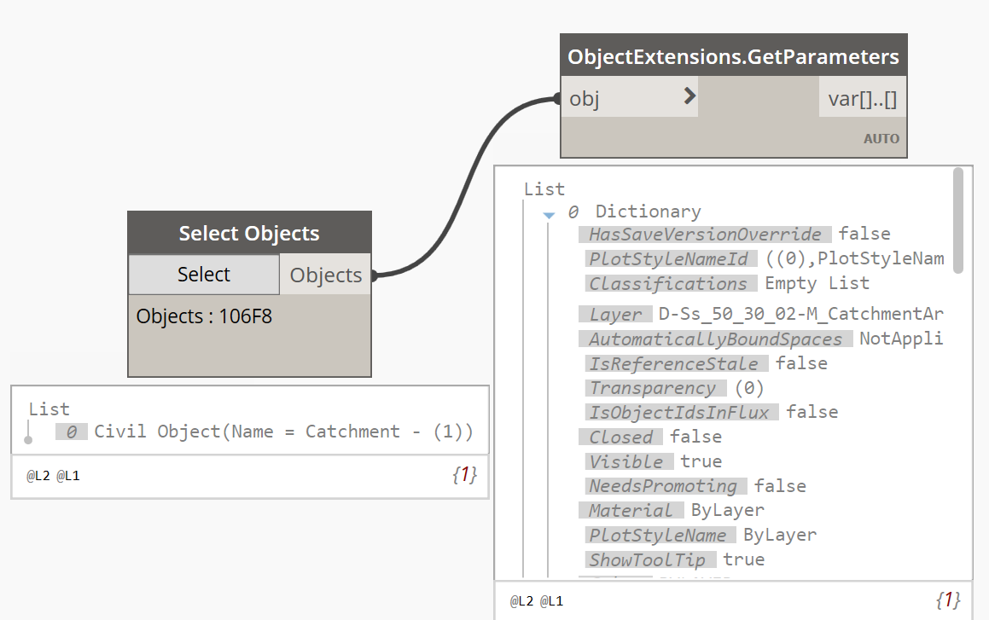Select the PlotStyleNameId dictionary key
The width and height of the screenshot is (989, 620).
point(668,258)
